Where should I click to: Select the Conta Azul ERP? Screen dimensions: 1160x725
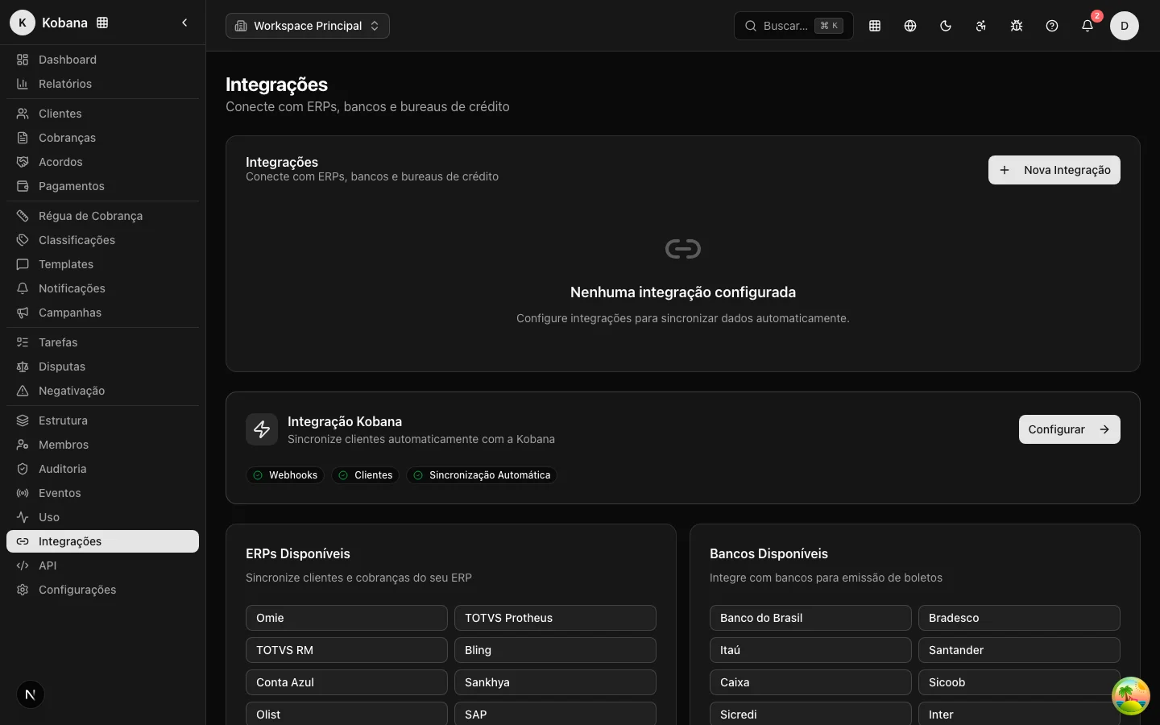click(346, 682)
